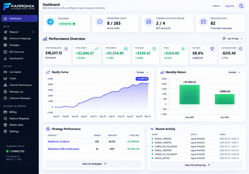Click the Monthly Return bar chart icon
The height and width of the screenshot is (174, 249).
point(162,72)
